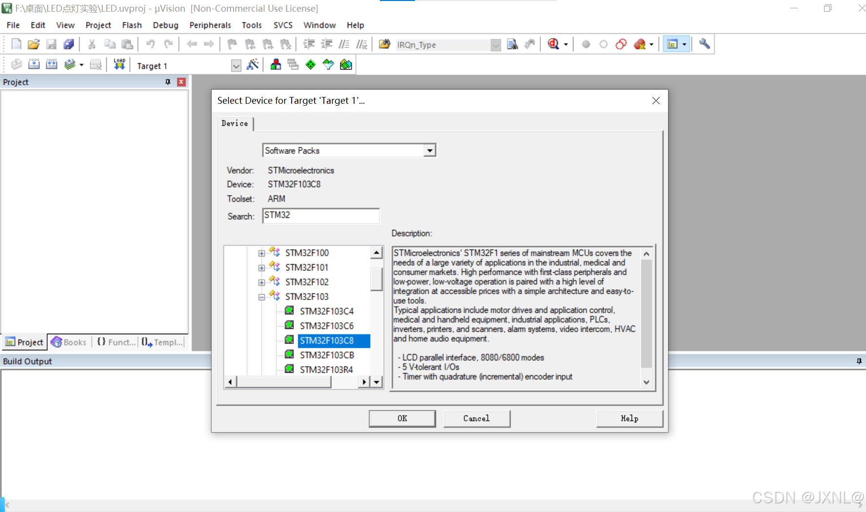Image resolution: width=866 pixels, height=512 pixels.
Task: Click the Build target icon
Action: [x=34, y=64]
